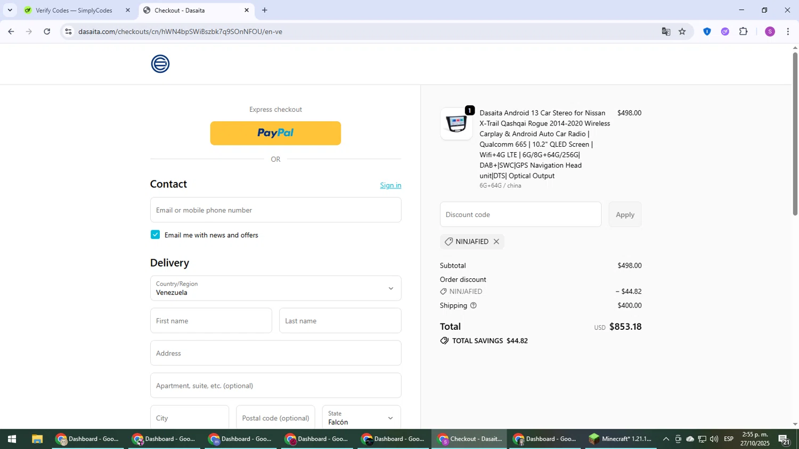799x449 pixels.
Task: Switch to Checkout - Dasaita taskbar window
Action: click(x=469, y=439)
